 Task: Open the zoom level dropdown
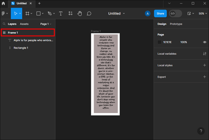click(202, 14)
